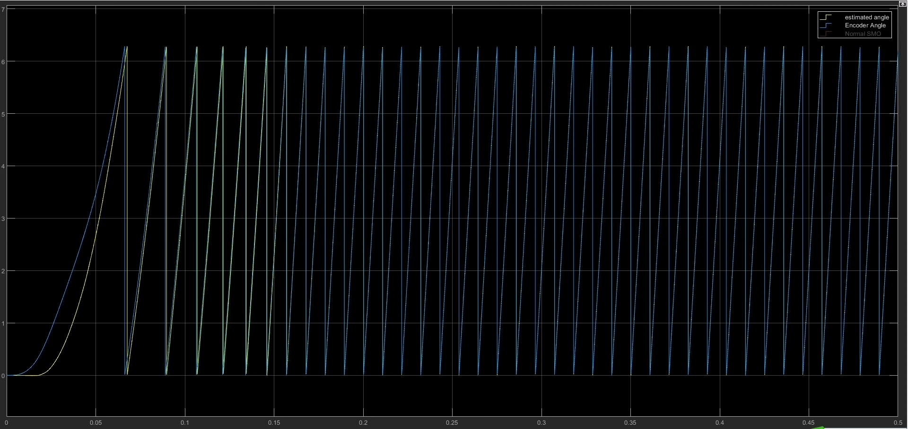Show the dimmed 'Normal SMO' legend entry
The image size is (908, 429).
click(863, 34)
